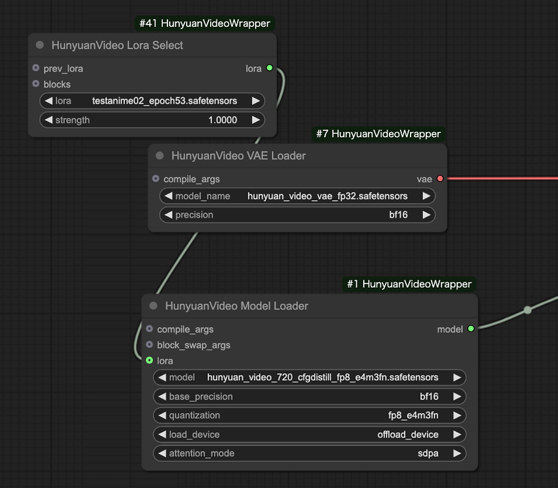Select next base_precision with right arrow

[457, 396]
